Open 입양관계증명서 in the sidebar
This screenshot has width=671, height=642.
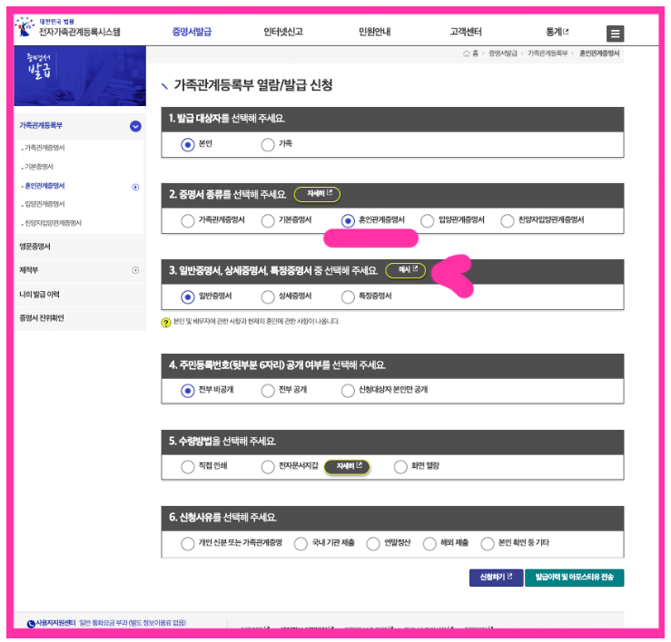click(x=44, y=204)
